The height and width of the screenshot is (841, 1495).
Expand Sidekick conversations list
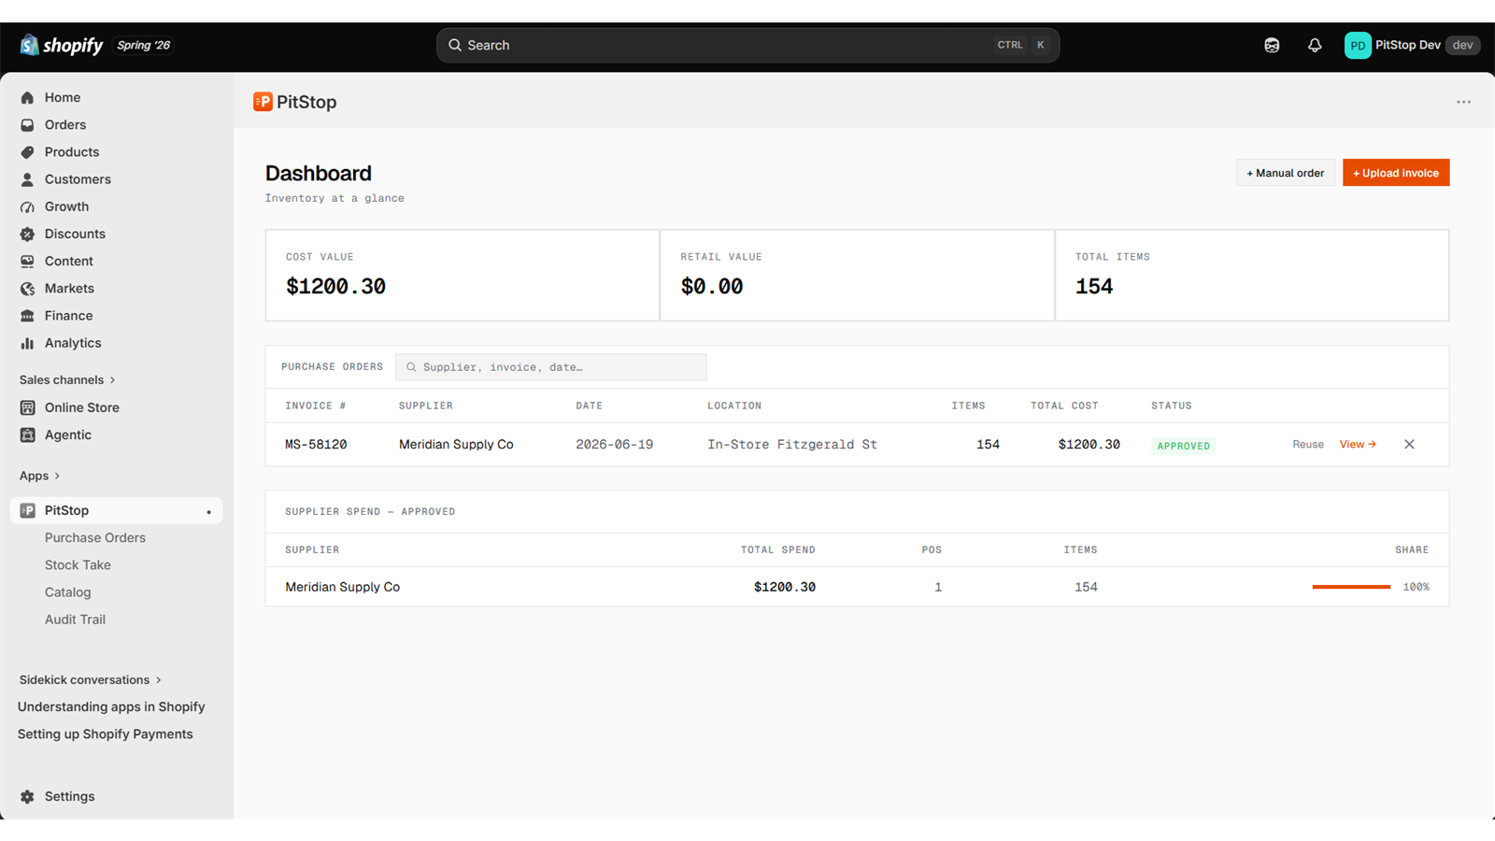[x=91, y=679]
